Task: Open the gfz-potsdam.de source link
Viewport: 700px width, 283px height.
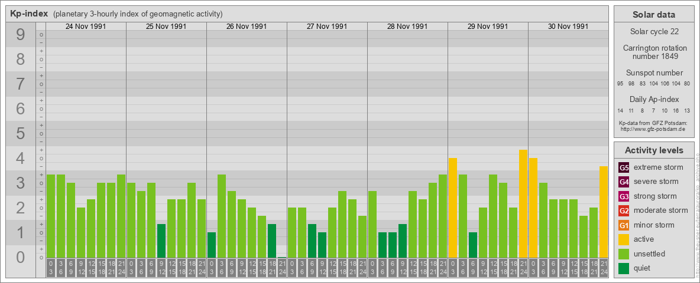Action: tap(653, 129)
